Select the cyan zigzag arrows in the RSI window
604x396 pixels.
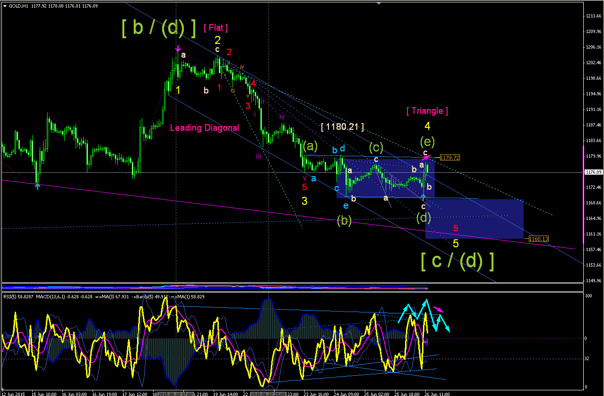click(x=423, y=315)
